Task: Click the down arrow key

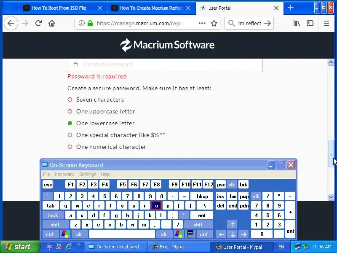Action: [x=233, y=234]
